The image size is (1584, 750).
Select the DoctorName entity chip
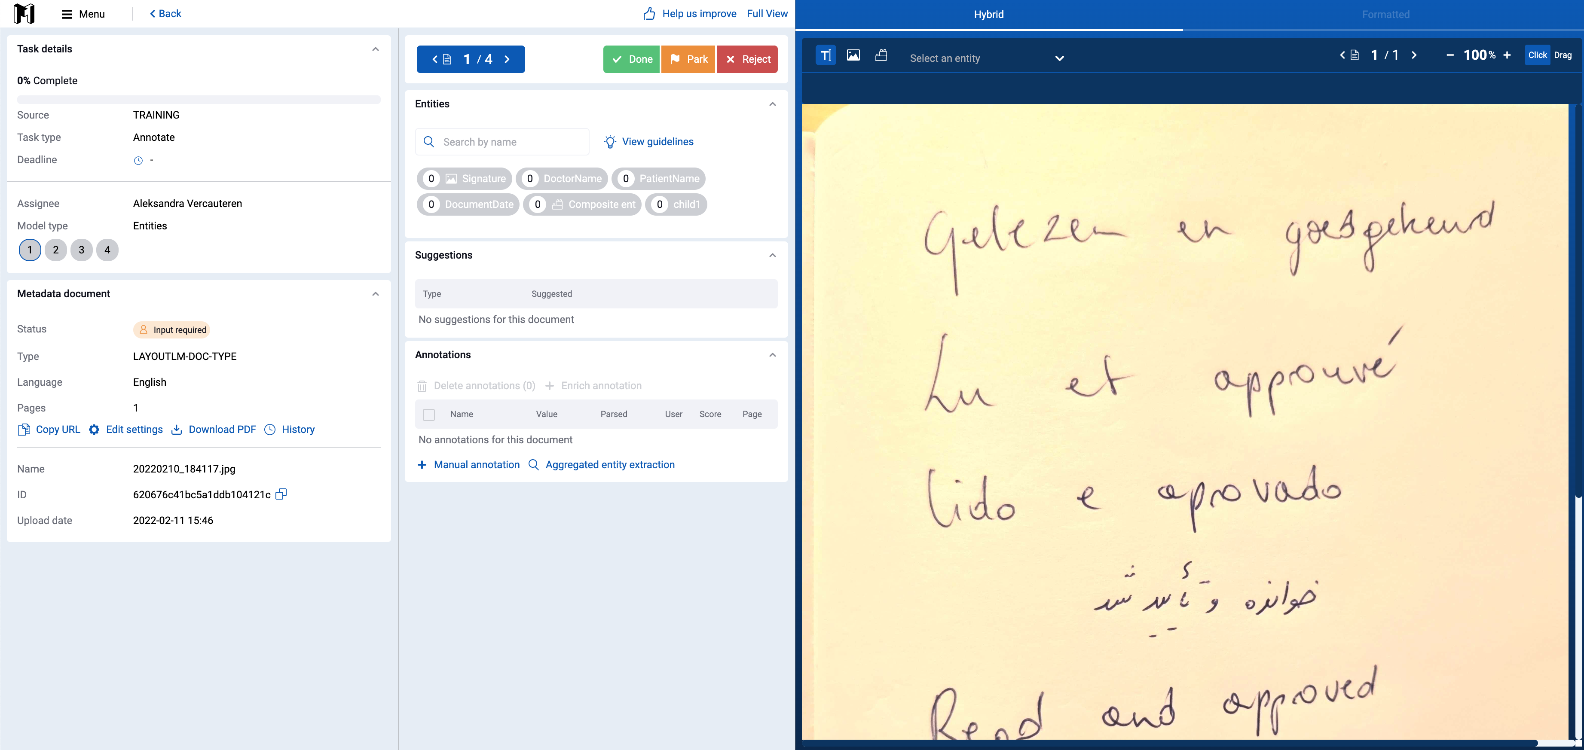[561, 179]
